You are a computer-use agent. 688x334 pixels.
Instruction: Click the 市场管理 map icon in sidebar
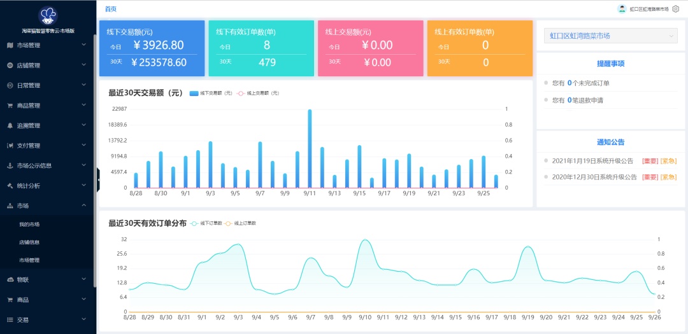coord(10,45)
